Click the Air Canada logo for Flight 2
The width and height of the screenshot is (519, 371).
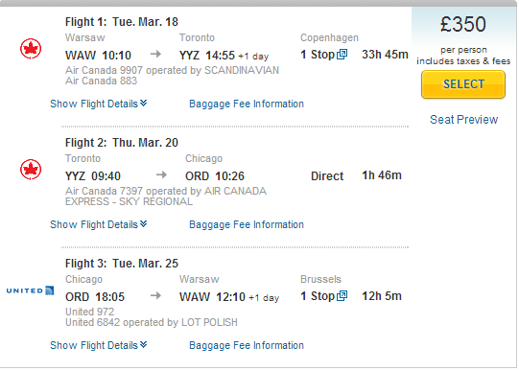point(31,170)
